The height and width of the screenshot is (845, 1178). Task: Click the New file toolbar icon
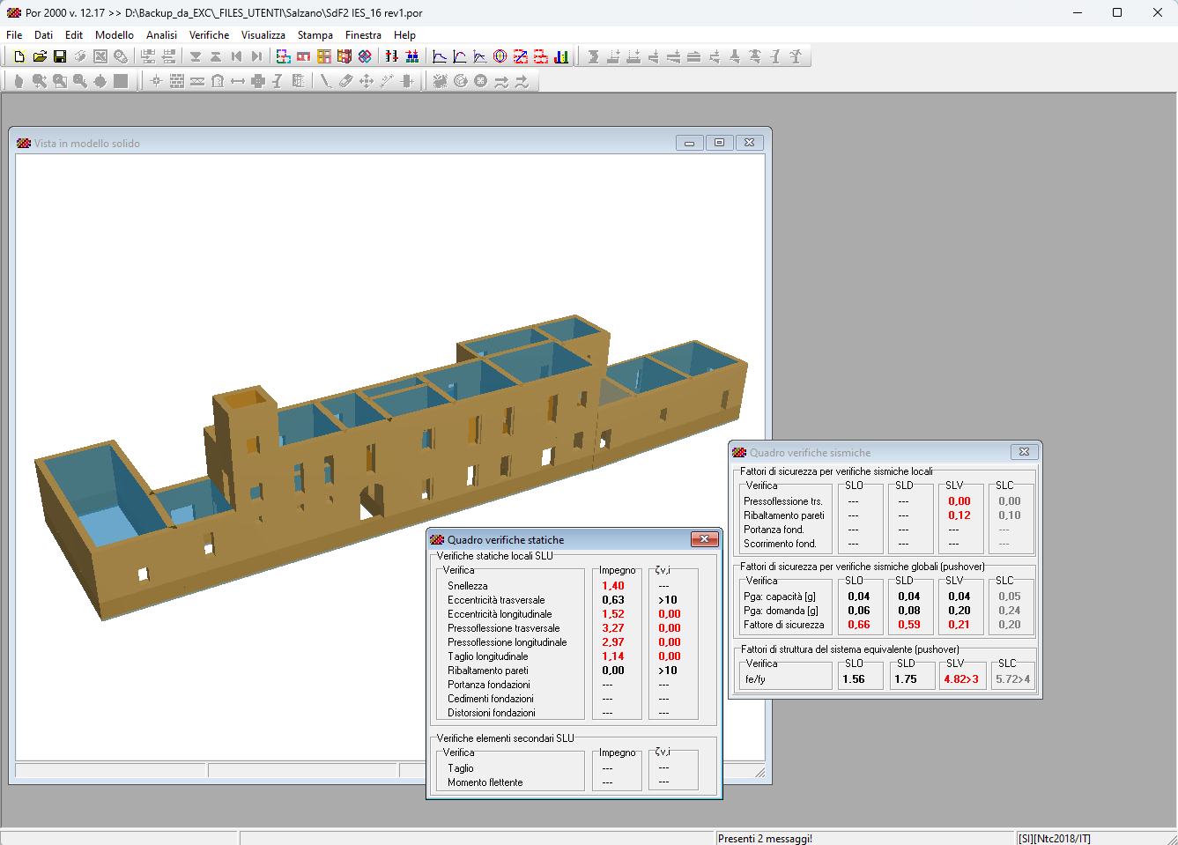[x=19, y=56]
